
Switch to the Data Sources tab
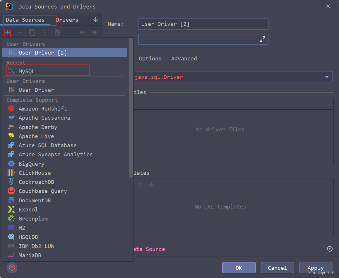(25, 20)
